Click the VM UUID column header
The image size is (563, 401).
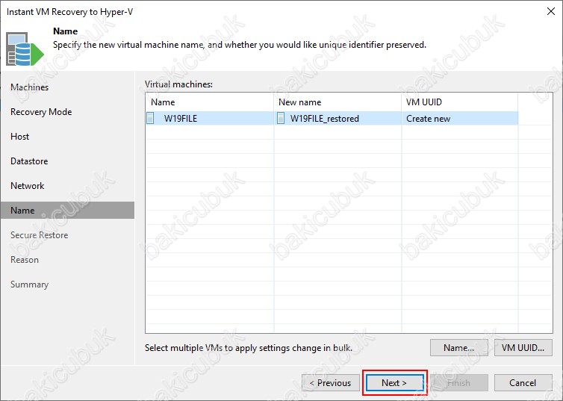tap(460, 102)
